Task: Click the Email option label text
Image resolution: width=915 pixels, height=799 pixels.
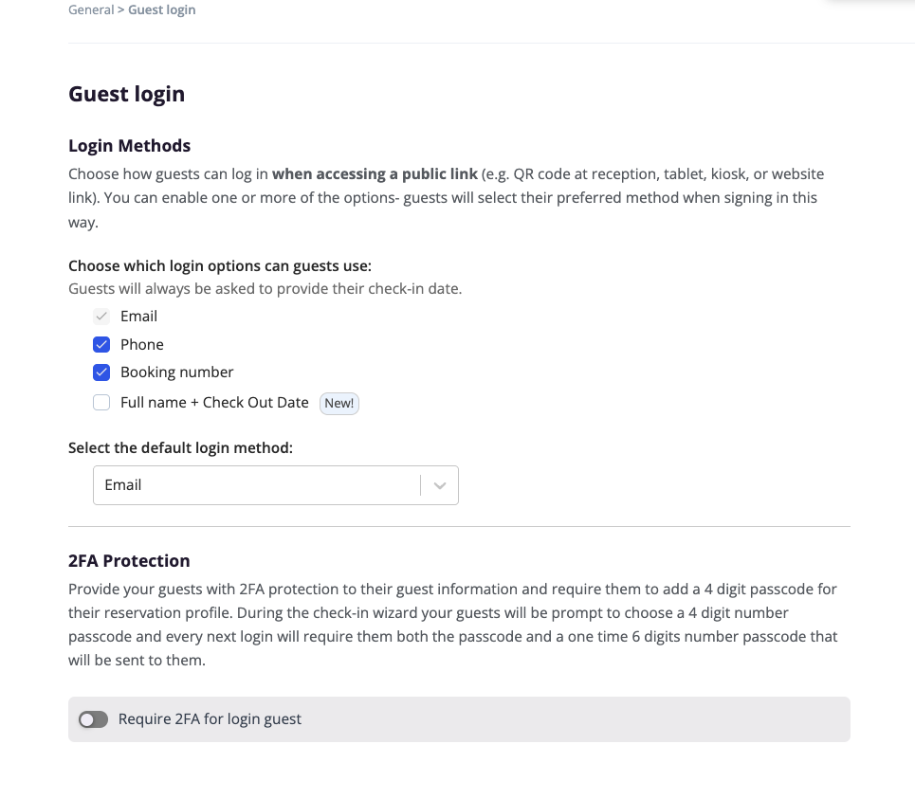Action: coord(138,317)
